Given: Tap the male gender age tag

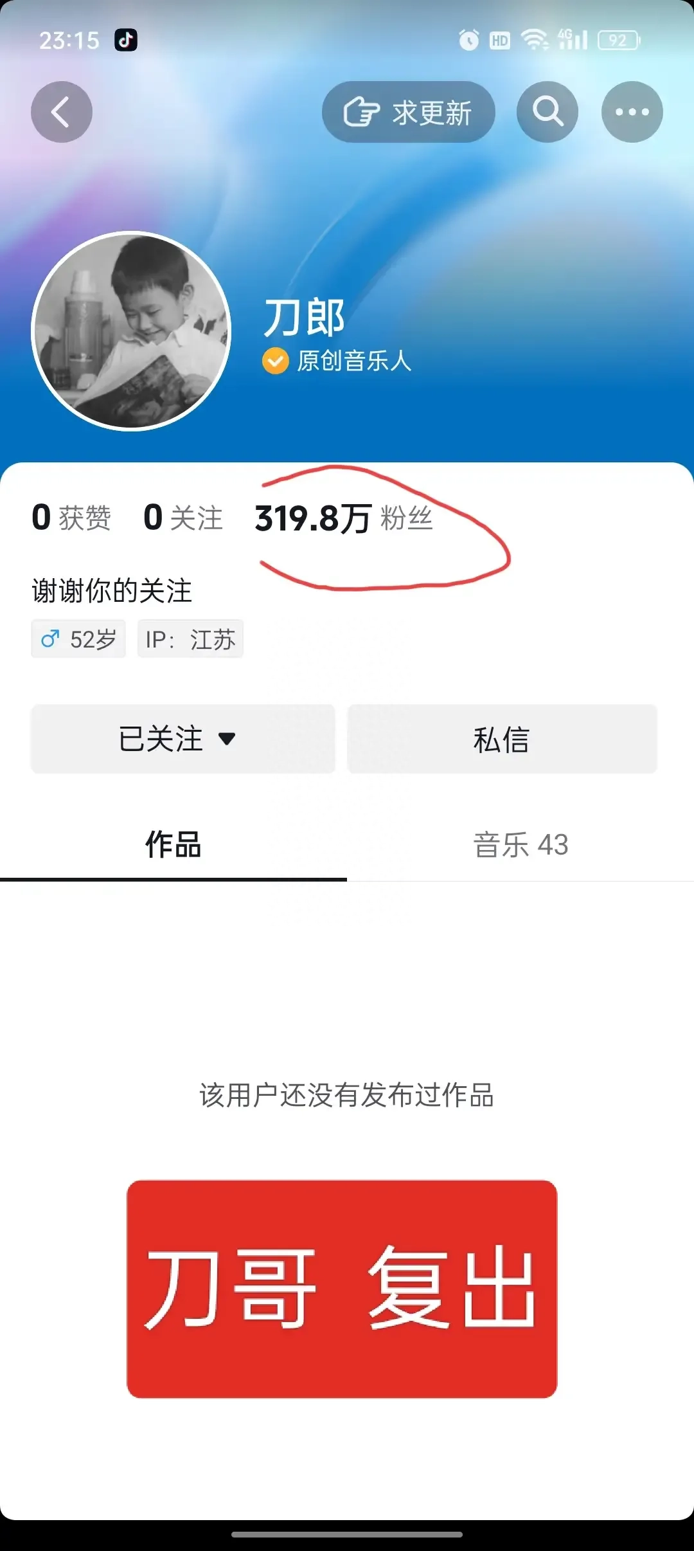Looking at the screenshot, I should [x=78, y=639].
